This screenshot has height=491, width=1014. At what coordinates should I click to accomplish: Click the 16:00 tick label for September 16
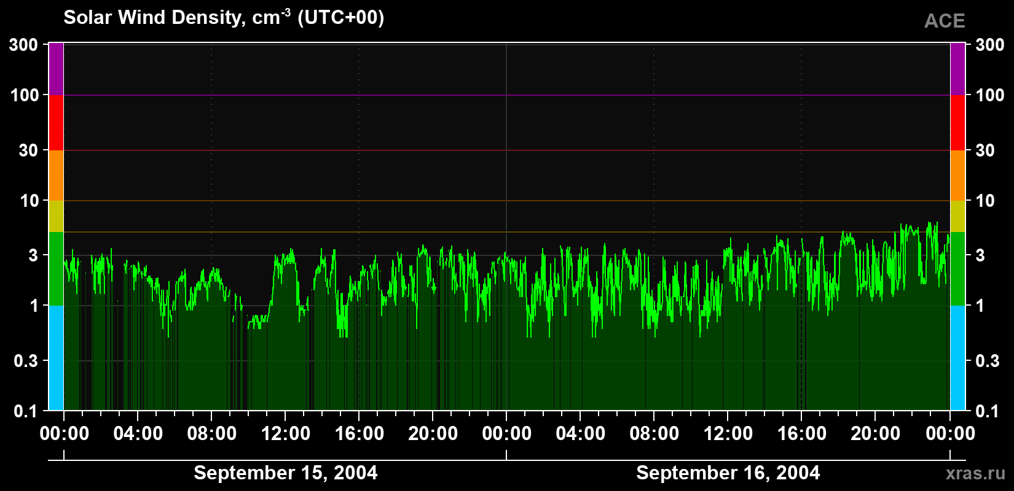[x=801, y=434]
